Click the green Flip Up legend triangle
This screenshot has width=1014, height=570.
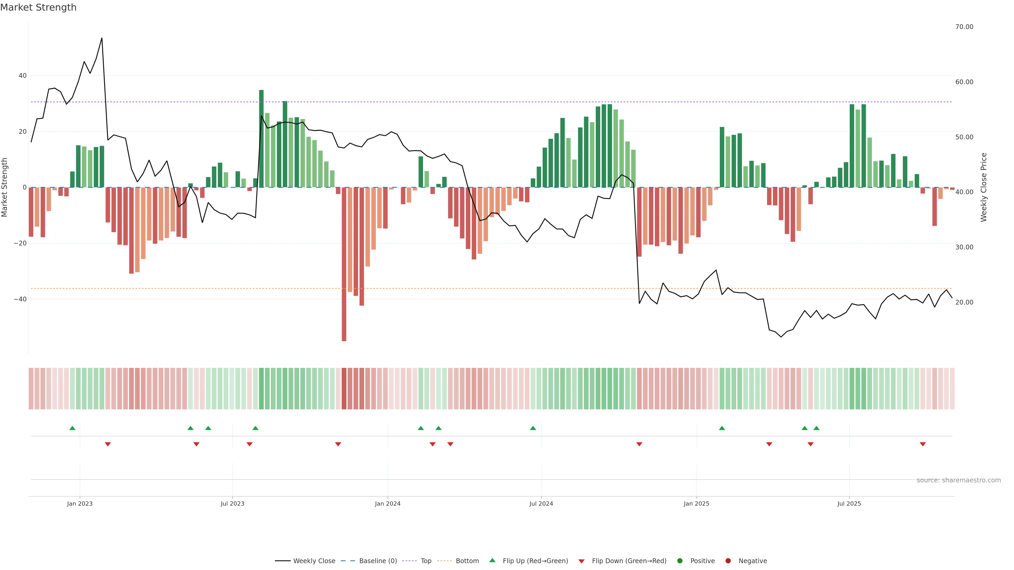pos(492,560)
